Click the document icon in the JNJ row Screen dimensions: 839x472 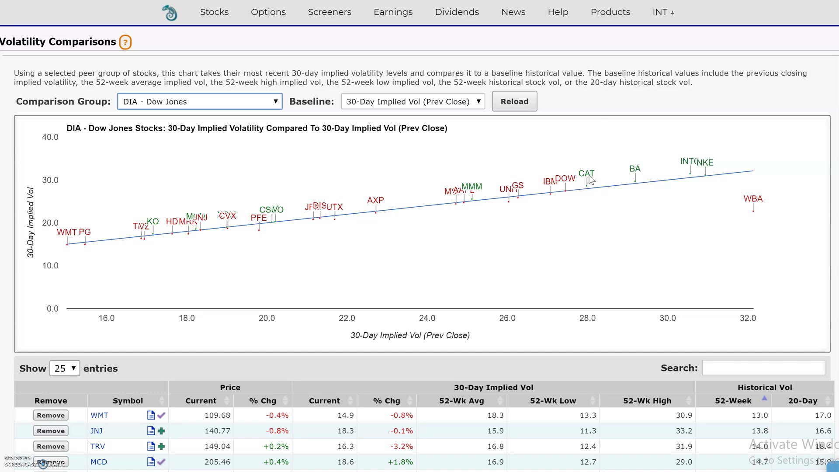pos(151,430)
